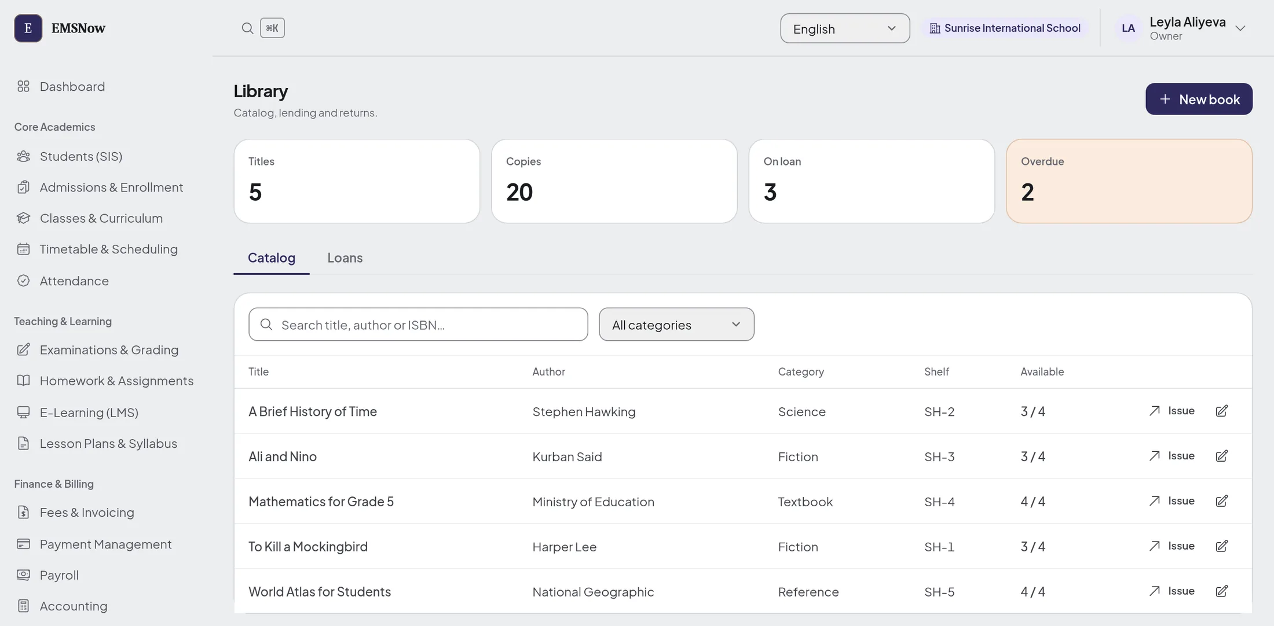This screenshot has height=626, width=1274.
Task: Issue a copy of Mathematics for Grade 5
Action: 1172,501
